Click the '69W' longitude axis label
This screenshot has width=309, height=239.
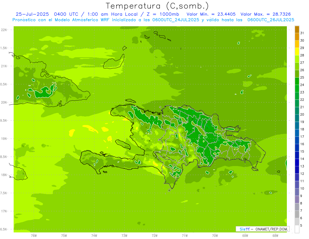[x=245, y=236]
